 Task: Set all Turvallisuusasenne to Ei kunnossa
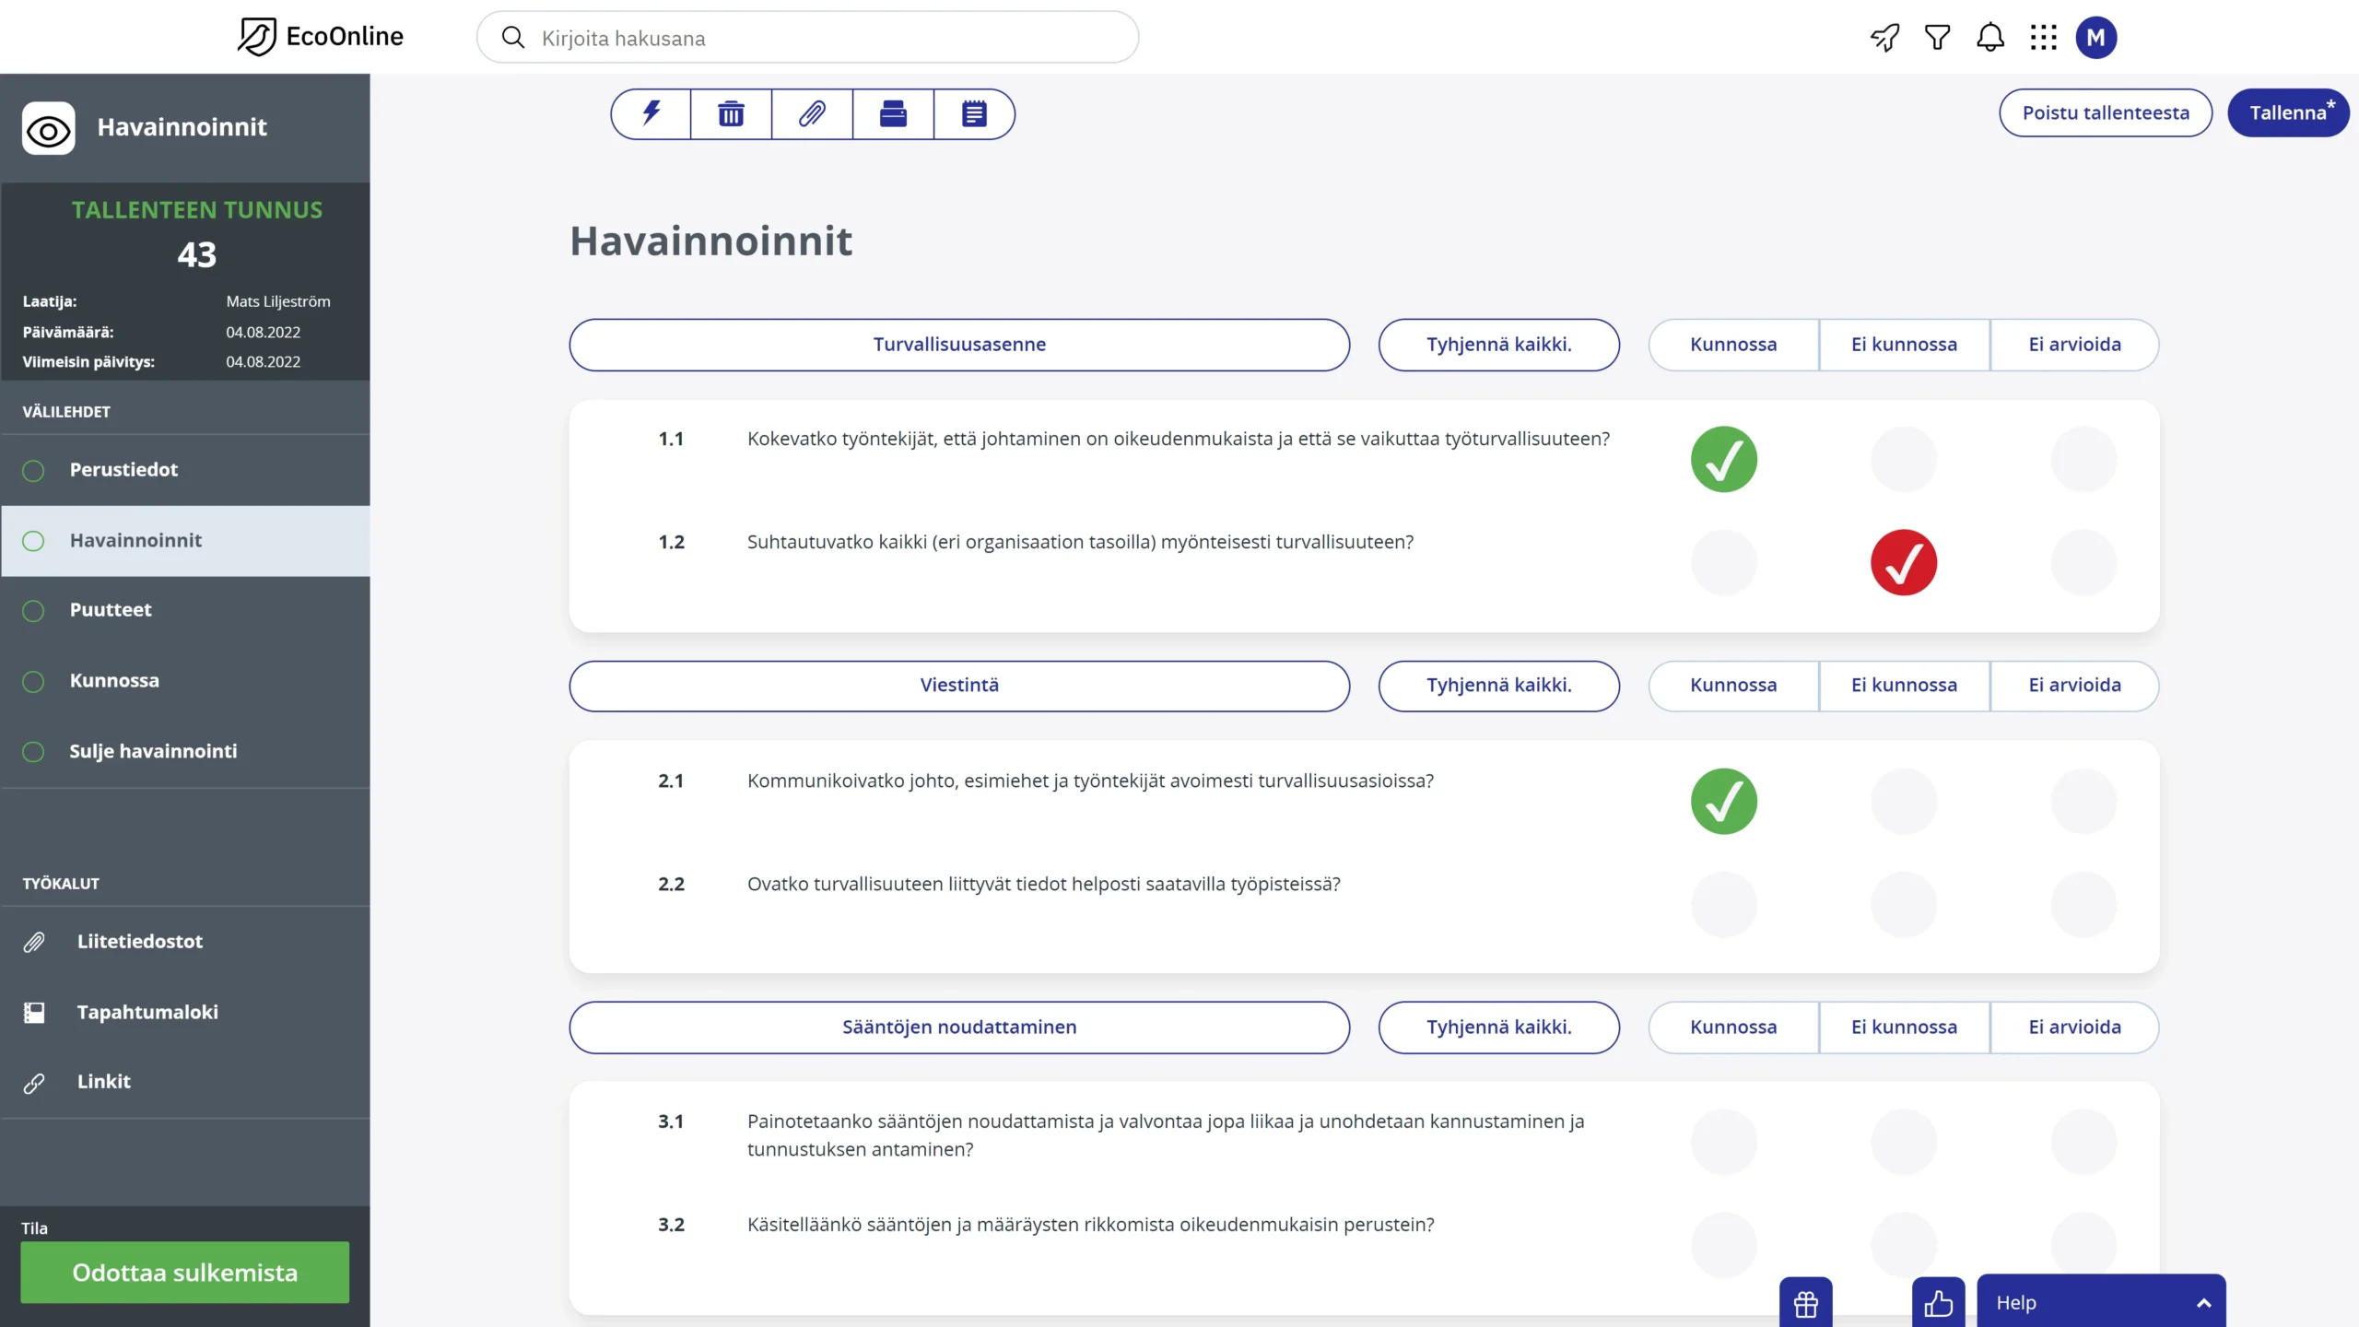click(1904, 345)
